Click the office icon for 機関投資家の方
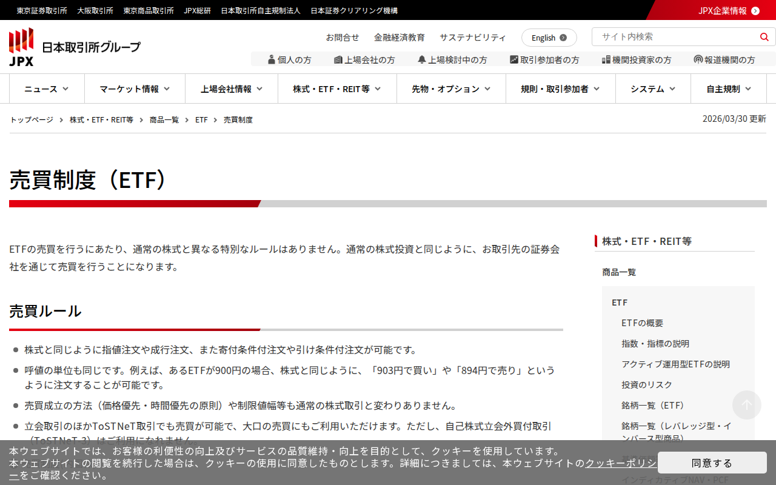776x485 pixels. coord(606,59)
